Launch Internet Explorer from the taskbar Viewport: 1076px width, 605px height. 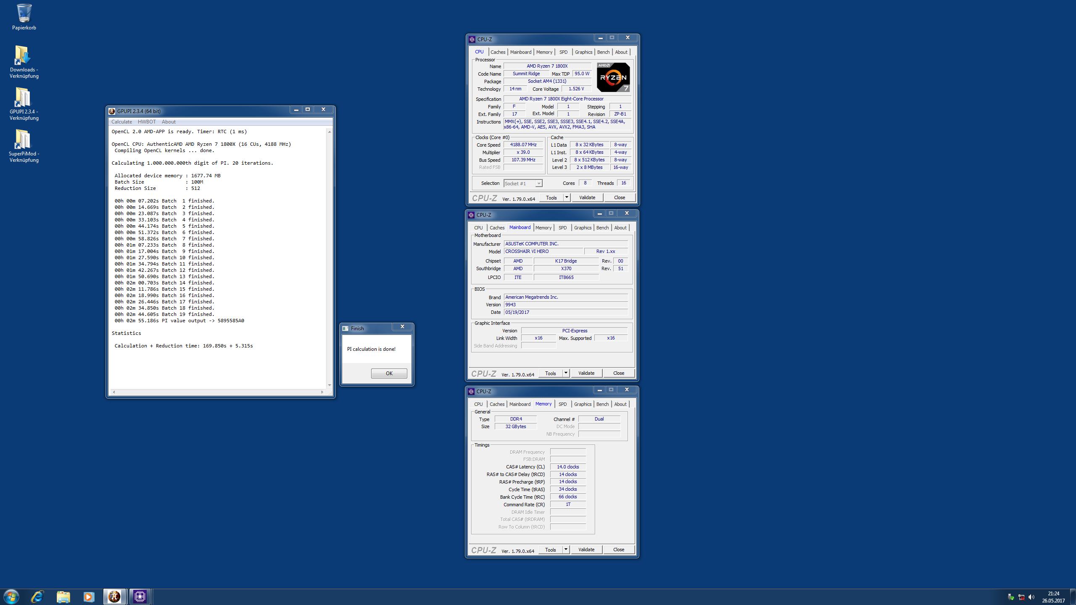[37, 597]
